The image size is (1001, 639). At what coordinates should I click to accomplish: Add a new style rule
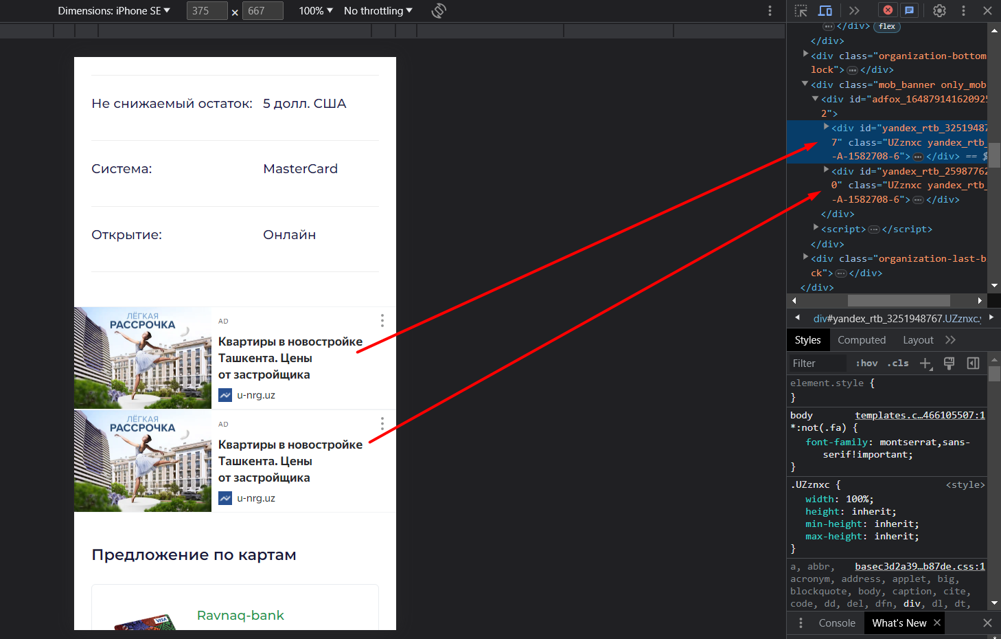point(926,363)
